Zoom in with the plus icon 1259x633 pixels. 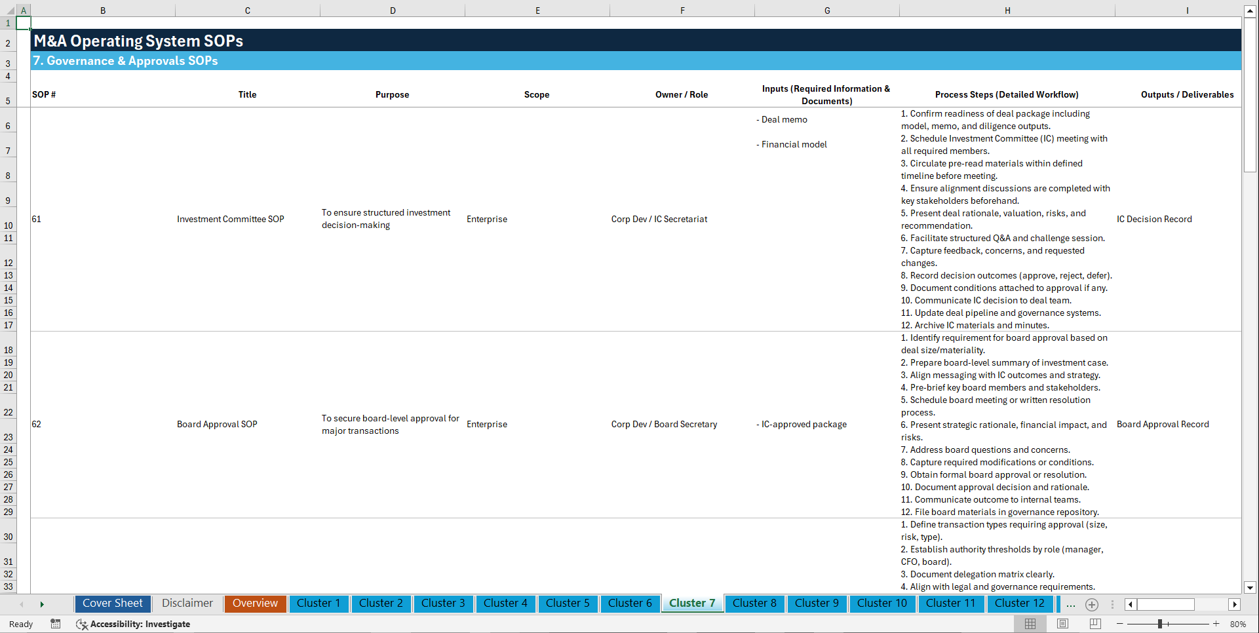click(x=1216, y=624)
